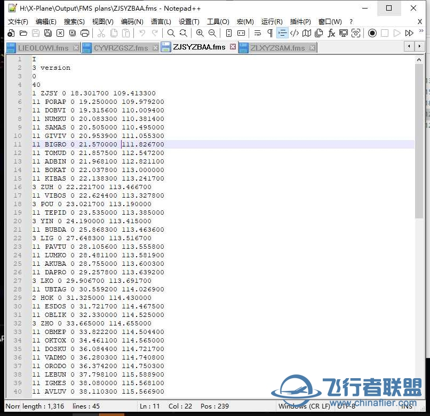The height and width of the screenshot is (416, 430).
Task: Click the vertical scrollbar thumb
Action: point(419,141)
